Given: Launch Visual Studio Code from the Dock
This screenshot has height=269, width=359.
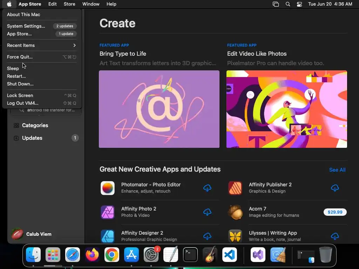Looking at the screenshot, I should pyautogui.click(x=229, y=255).
